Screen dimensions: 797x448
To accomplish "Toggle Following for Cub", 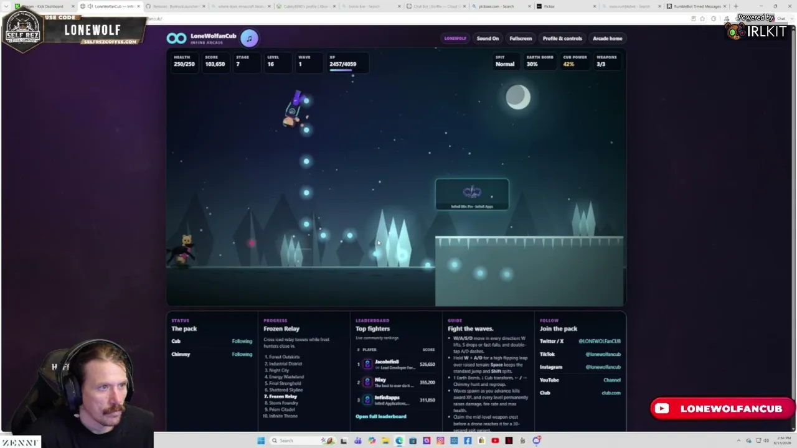I will (242, 341).
